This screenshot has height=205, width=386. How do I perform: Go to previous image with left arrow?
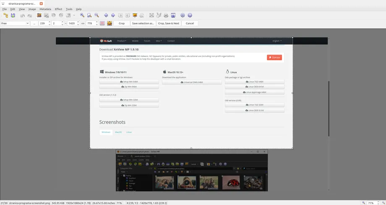pyautogui.click(x=106, y=15)
